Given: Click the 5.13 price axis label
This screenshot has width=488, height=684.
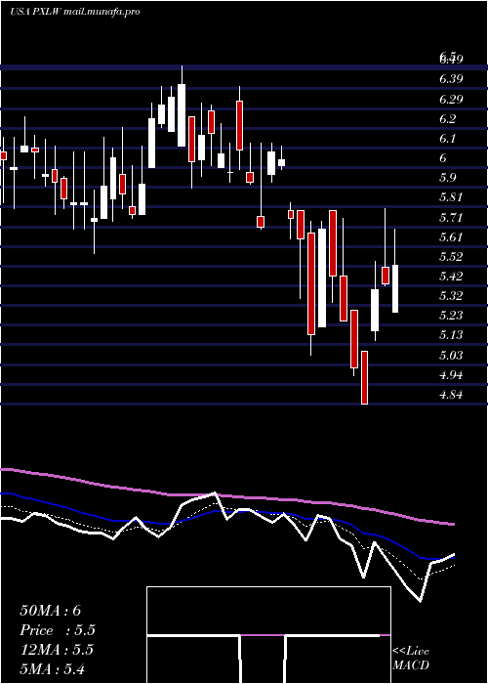Looking at the screenshot, I should pyautogui.click(x=451, y=335).
